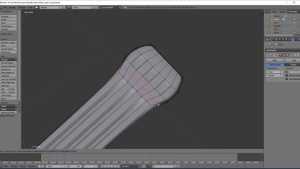300x169 pixels.
Task: Toggle the Use OpenSubdiv checkbox
Action: [x=286, y=79]
